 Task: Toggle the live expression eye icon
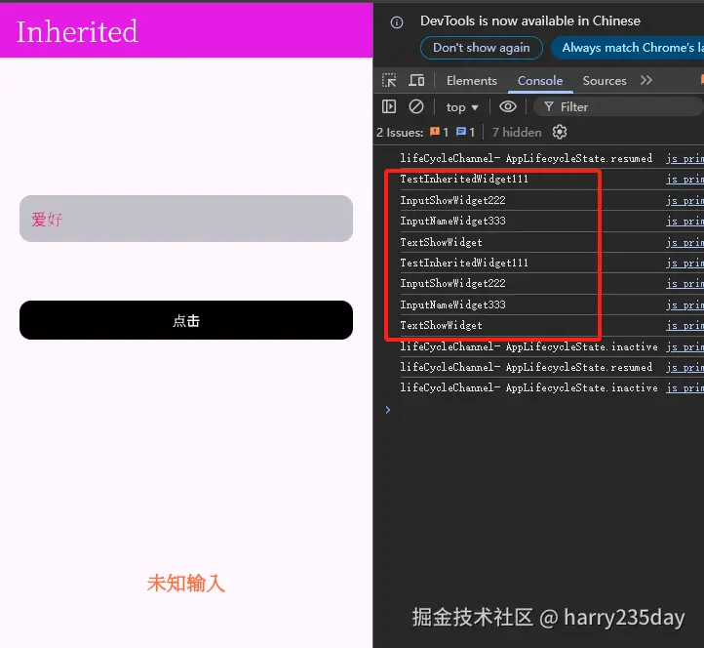point(508,106)
